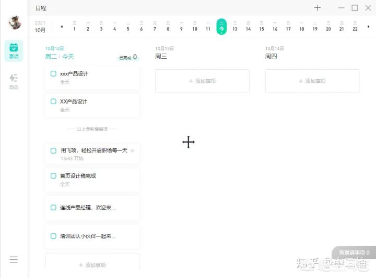
Task: Open the xxx产品设计 task card
Action: (x=92, y=78)
